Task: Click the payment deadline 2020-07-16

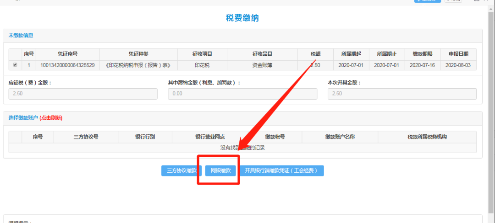Action: [x=423, y=65]
